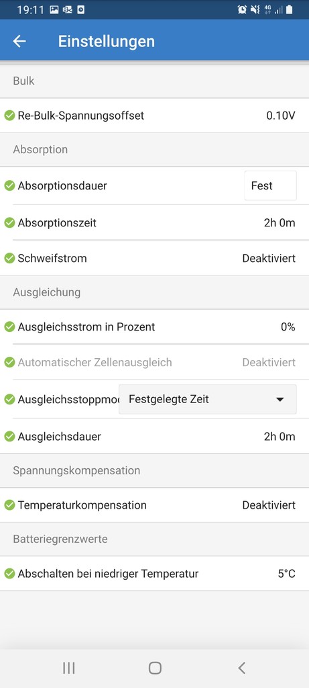The image size is (309, 688).
Task: Adjust Ausgleichsstrom in Prozent 0% value
Action: pos(288,327)
